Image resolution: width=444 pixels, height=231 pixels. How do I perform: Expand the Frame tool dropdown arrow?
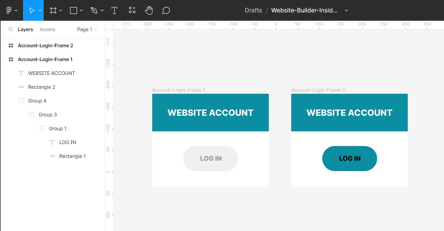coord(61,10)
